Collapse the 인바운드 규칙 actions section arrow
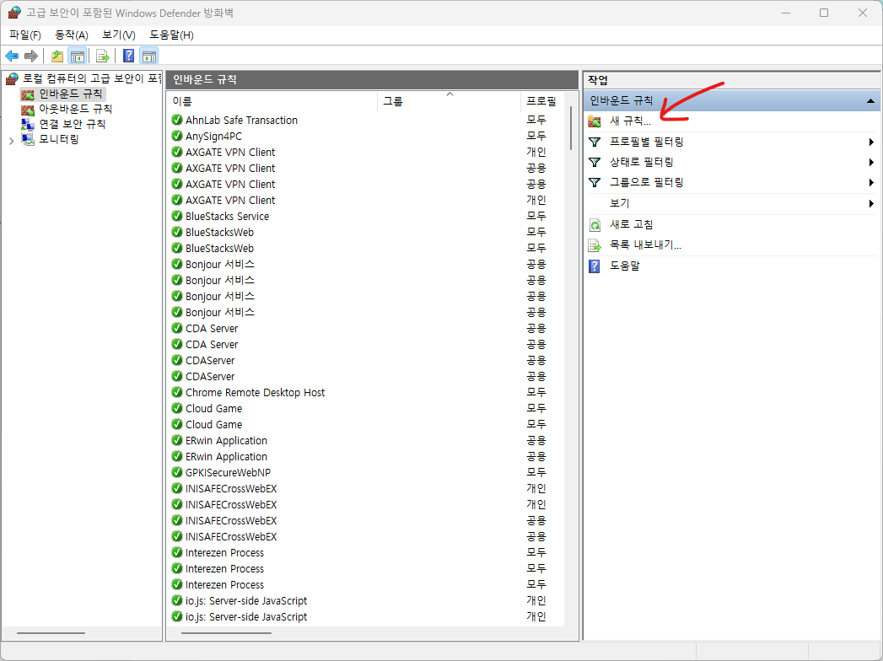 [870, 101]
